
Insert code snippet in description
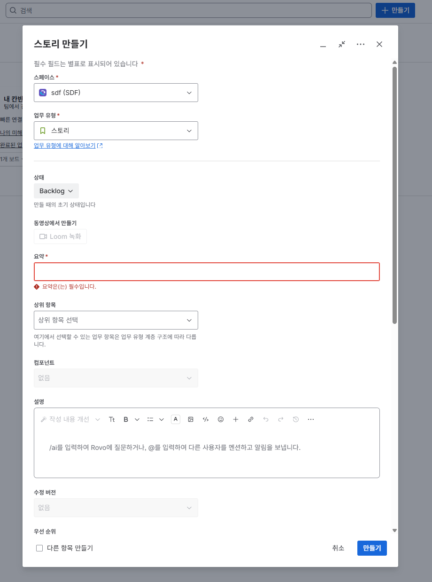coord(206,419)
